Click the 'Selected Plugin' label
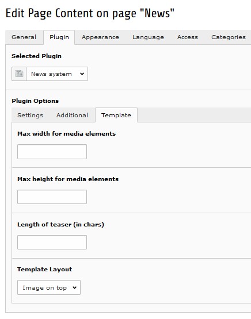Image resolution: width=251 pixels, height=319 pixels. tap(36, 56)
